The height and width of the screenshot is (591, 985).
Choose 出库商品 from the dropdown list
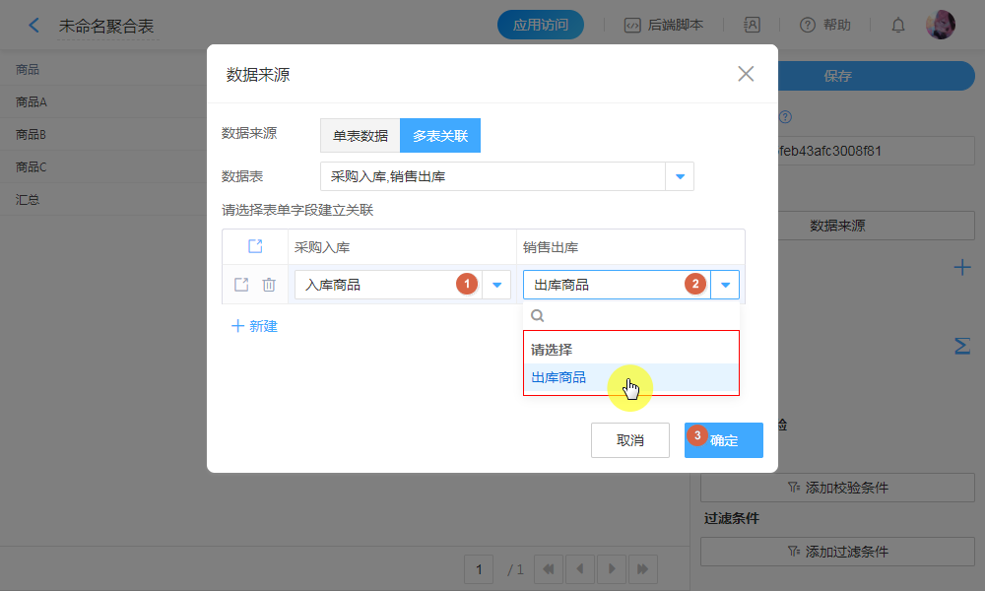(558, 378)
